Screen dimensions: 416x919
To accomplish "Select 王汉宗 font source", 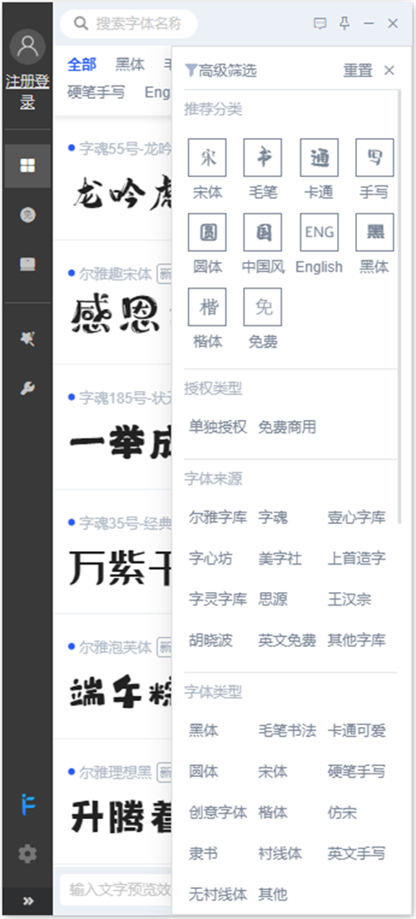I will 349,599.
